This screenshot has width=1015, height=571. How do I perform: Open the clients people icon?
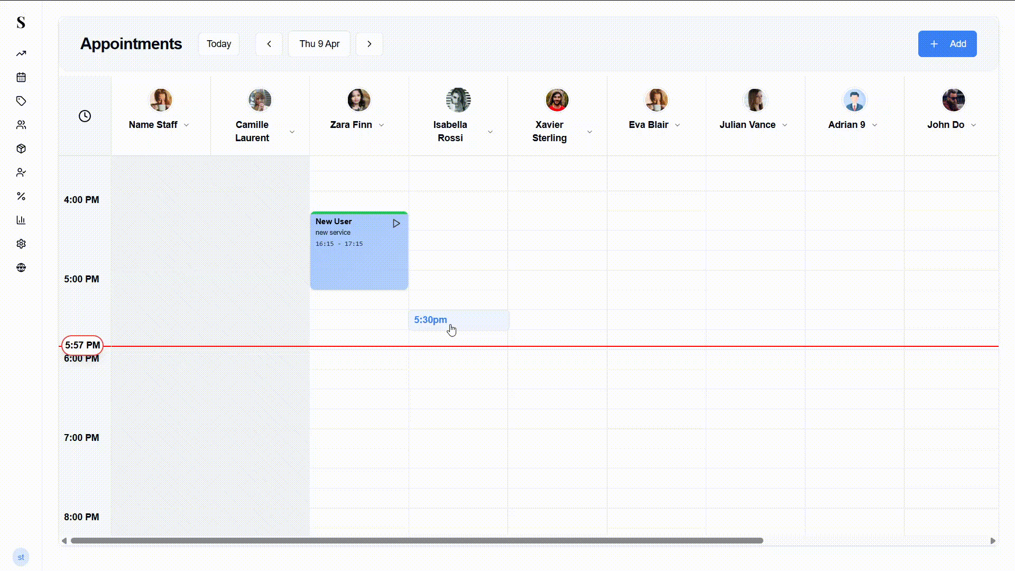tap(21, 125)
